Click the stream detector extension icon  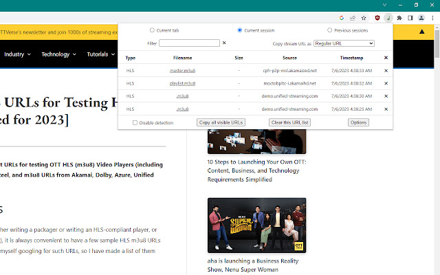388,17
